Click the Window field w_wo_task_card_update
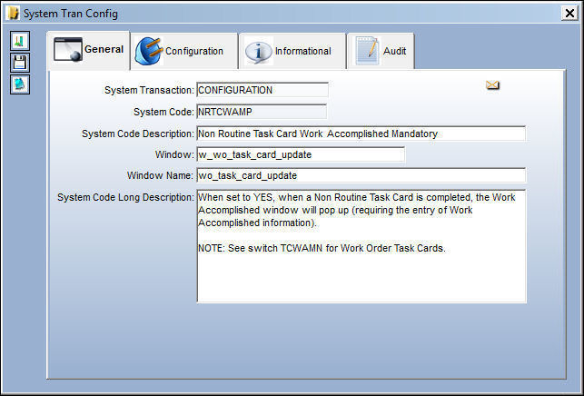 301,154
